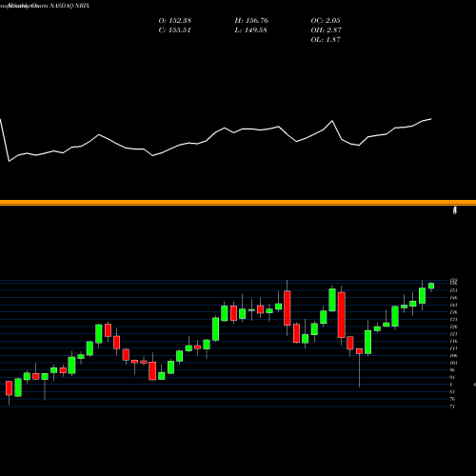This screenshot has height=476, width=476.
Task: Click the end of the white line chart
Action: 431,119
